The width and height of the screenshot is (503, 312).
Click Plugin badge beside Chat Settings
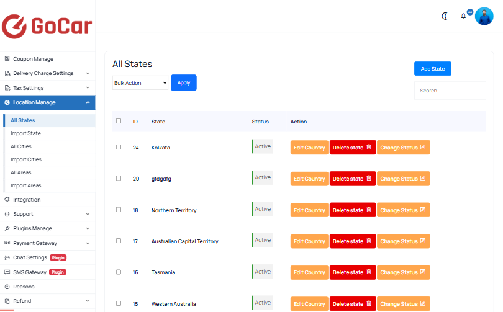[58, 257]
